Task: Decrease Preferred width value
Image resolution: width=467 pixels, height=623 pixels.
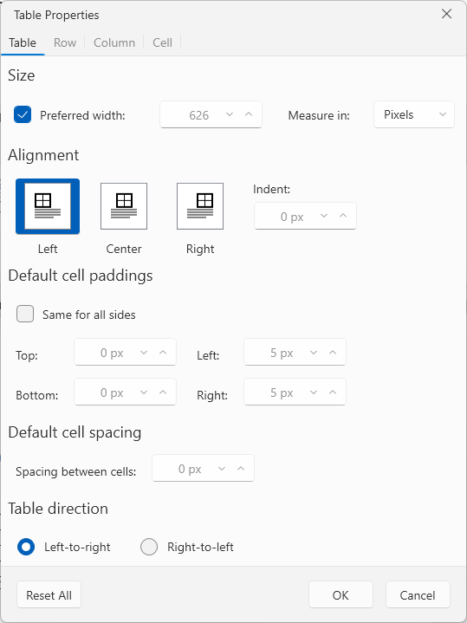Action: tap(230, 114)
